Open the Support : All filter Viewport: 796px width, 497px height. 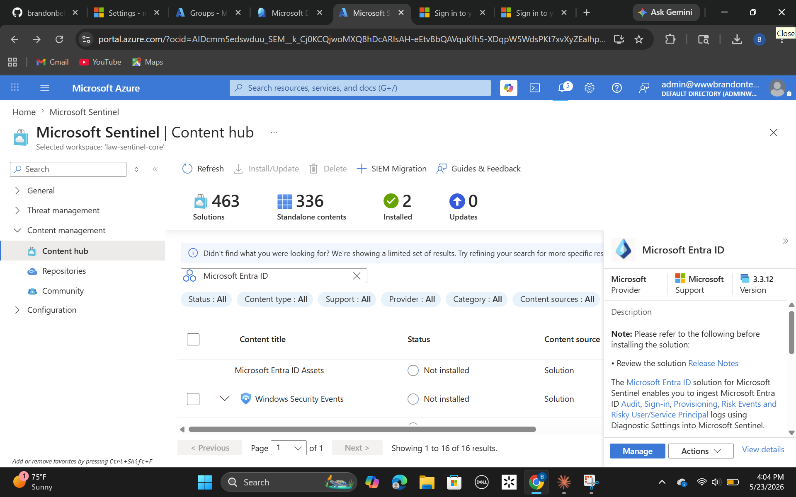click(347, 299)
